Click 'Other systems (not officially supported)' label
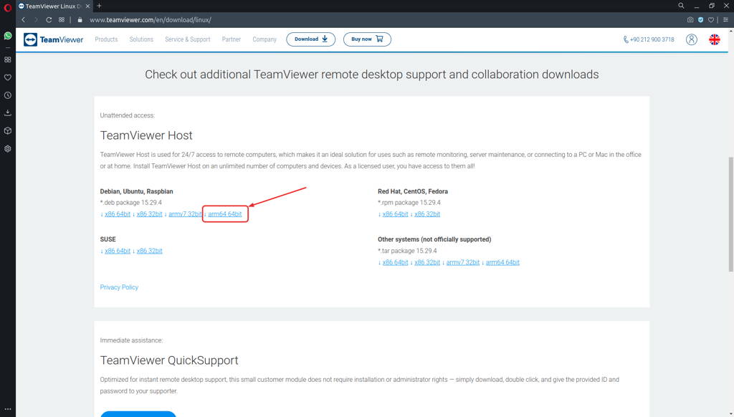 [x=434, y=239]
